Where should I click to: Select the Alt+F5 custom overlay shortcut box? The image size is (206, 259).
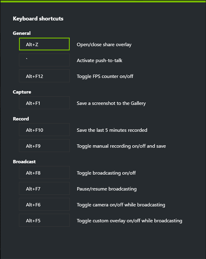coord(44,220)
